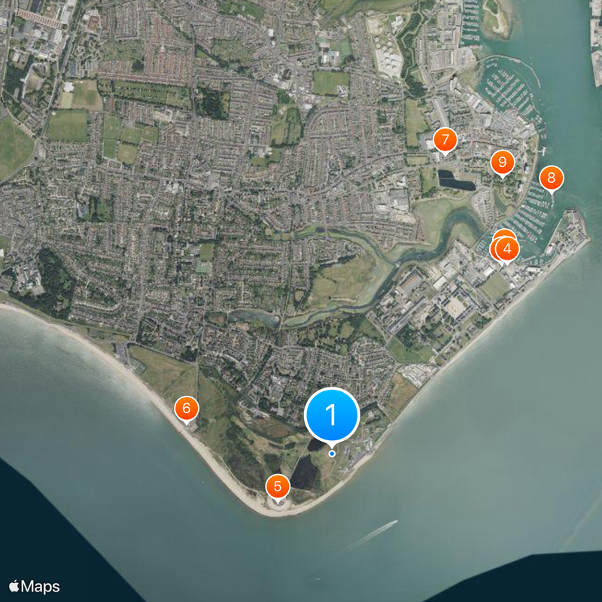The image size is (602, 602).
Task: Click the small island in the harbour
Action: (497, 18)
